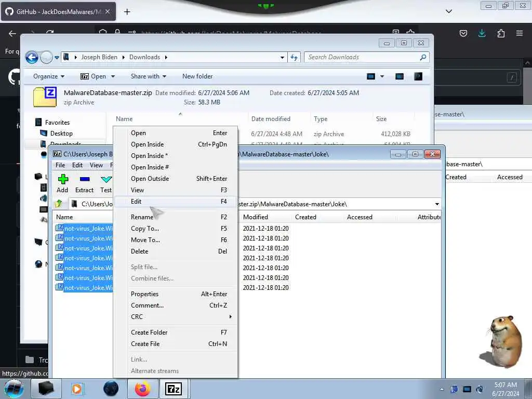The image size is (532, 399).
Task: Open Firefox downloads panel icon
Action: click(482, 33)
